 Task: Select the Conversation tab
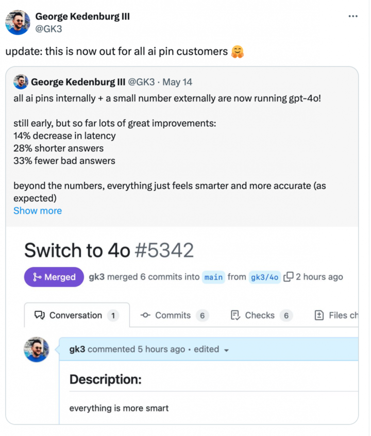(77, 315)
